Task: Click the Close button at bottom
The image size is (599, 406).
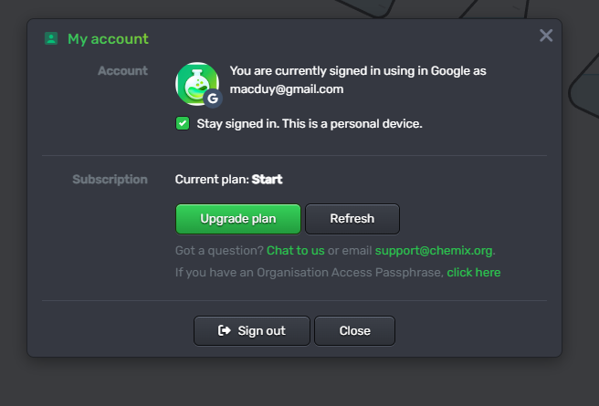Action: tap(354, 331)
